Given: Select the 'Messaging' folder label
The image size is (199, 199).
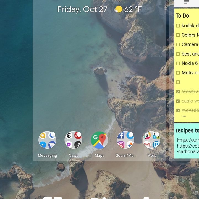Looking at the screenshot, I should click(x=47, y=155).
